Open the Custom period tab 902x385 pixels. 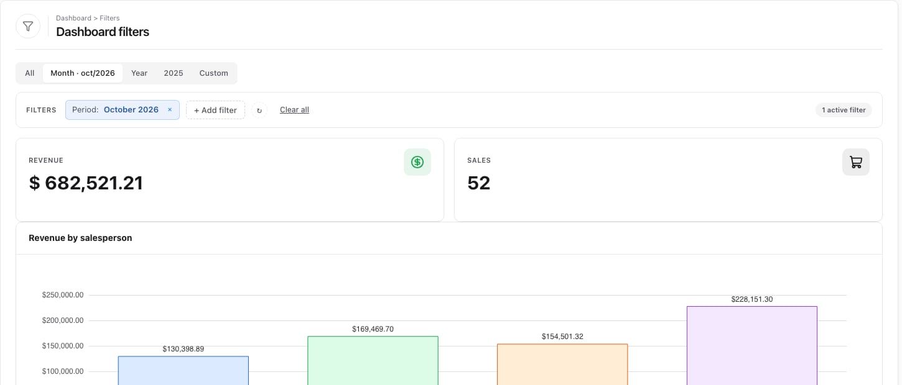214,73
